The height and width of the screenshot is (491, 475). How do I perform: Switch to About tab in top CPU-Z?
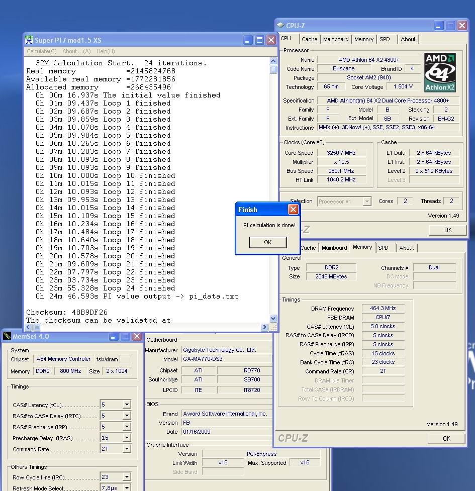click(x=408, y=39)
